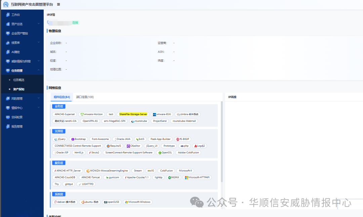This screenshot has height=217, width=363.
Task: Click the 业务层 section label
Action: (59, 106)
